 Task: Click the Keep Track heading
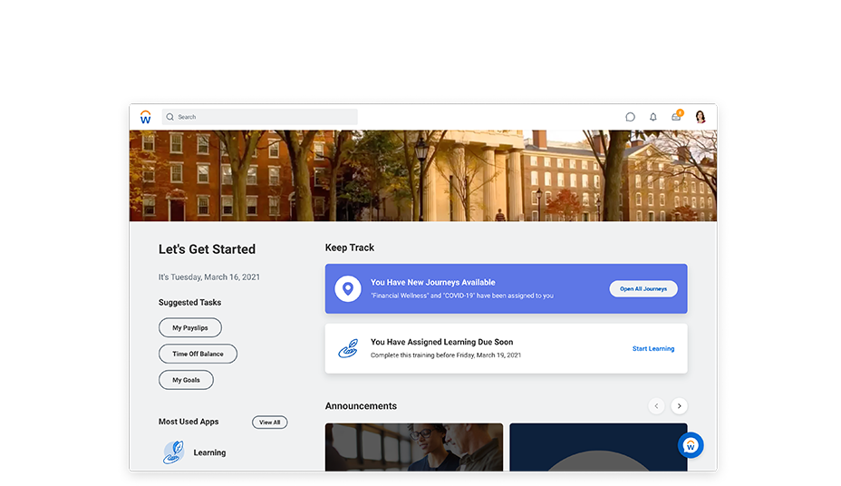[x=350, y=248]
